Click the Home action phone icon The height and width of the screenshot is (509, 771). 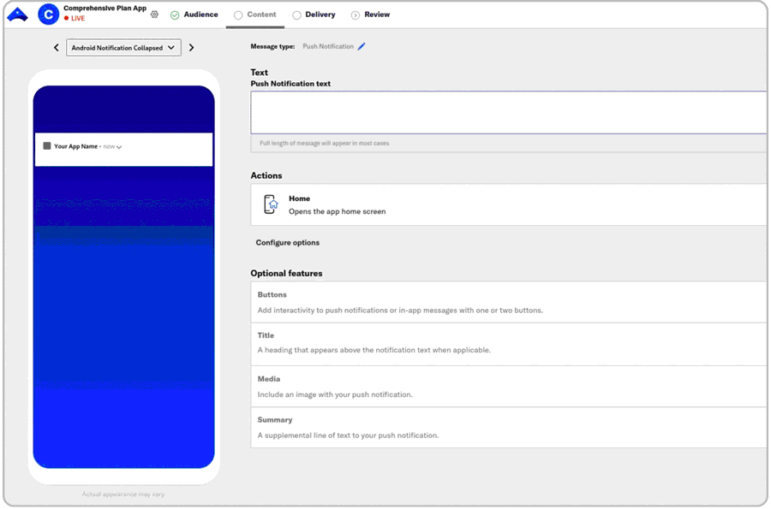pyautogui.click(x=271, y=204)
